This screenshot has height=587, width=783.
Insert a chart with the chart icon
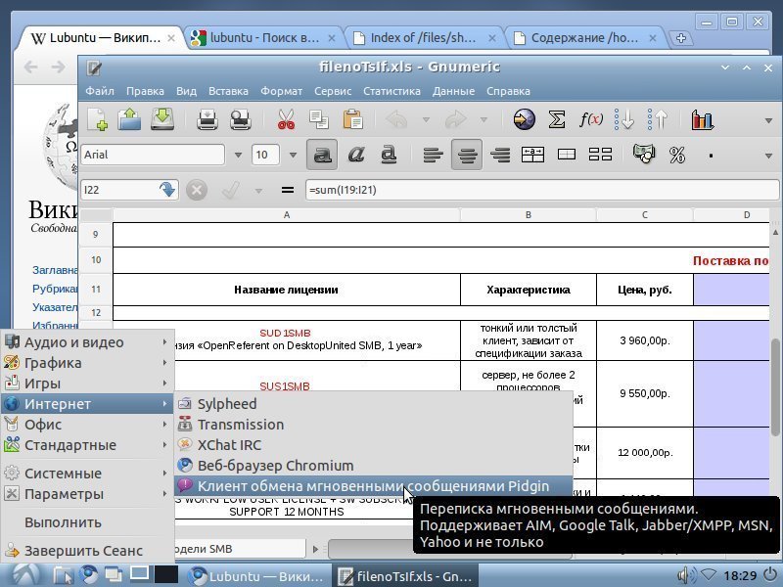pos(701,118)
